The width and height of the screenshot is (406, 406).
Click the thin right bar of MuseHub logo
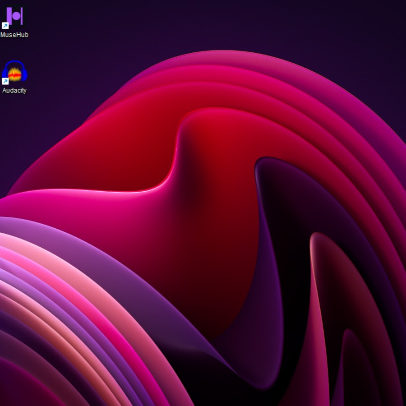pyautogui.click(x=22, y=16)
